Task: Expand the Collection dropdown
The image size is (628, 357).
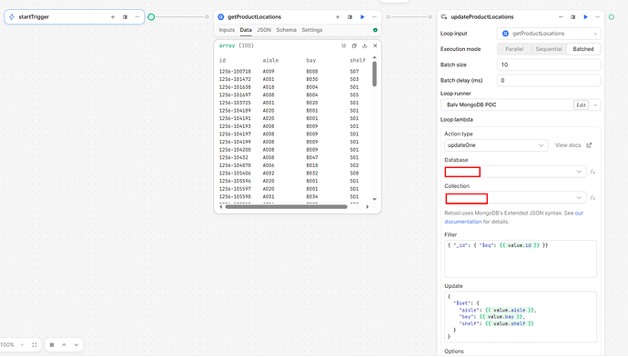Action: 515,198
